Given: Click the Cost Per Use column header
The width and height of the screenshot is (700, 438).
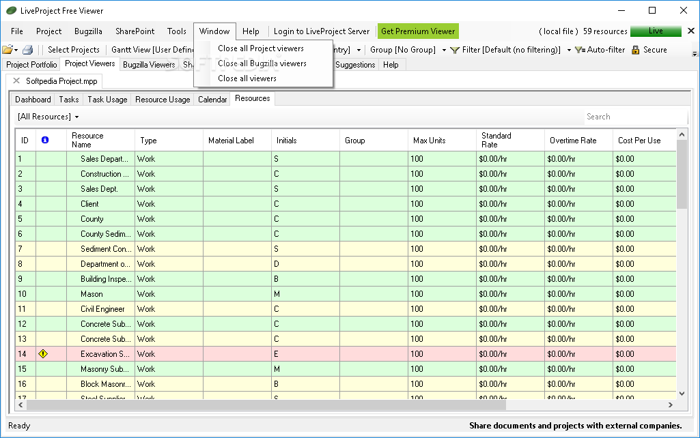Looking at the screenshot, I should pos(644,140).
